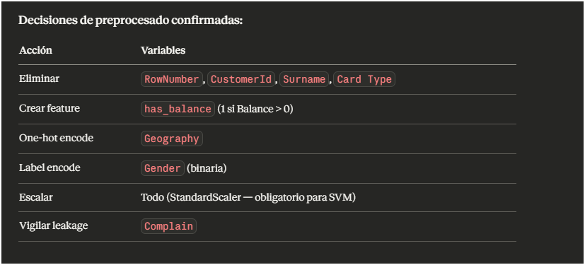Click the Decisiones de preprocesado confirmadas heading

pyautogui.click(x=131, y=20)
